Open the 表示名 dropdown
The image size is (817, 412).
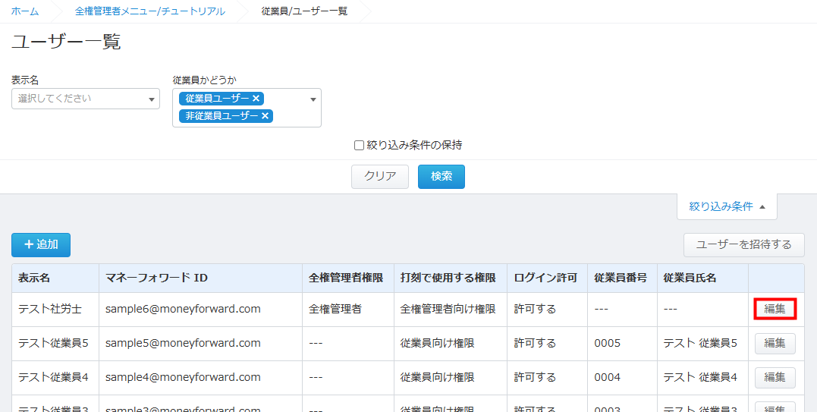(x=85, y=99)
